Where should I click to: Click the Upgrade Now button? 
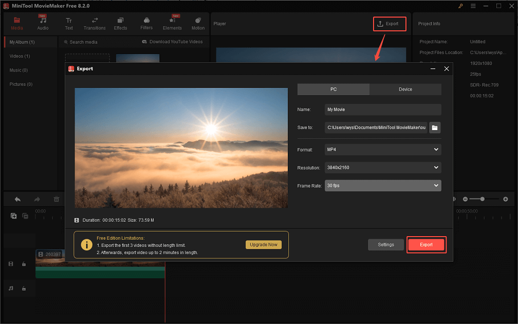(x=263, y=245)
